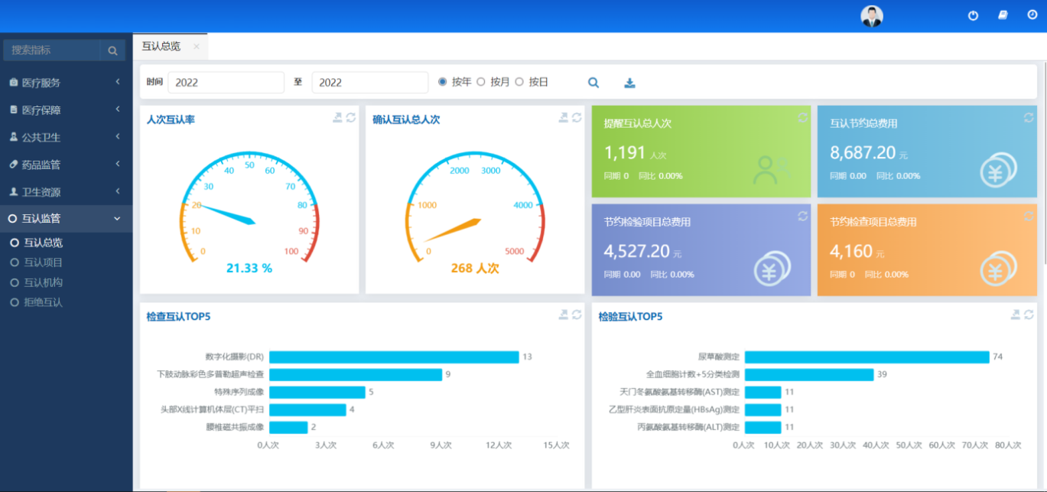Click the download icon in filter bar
1047x492 pixels.
[630, 83]
